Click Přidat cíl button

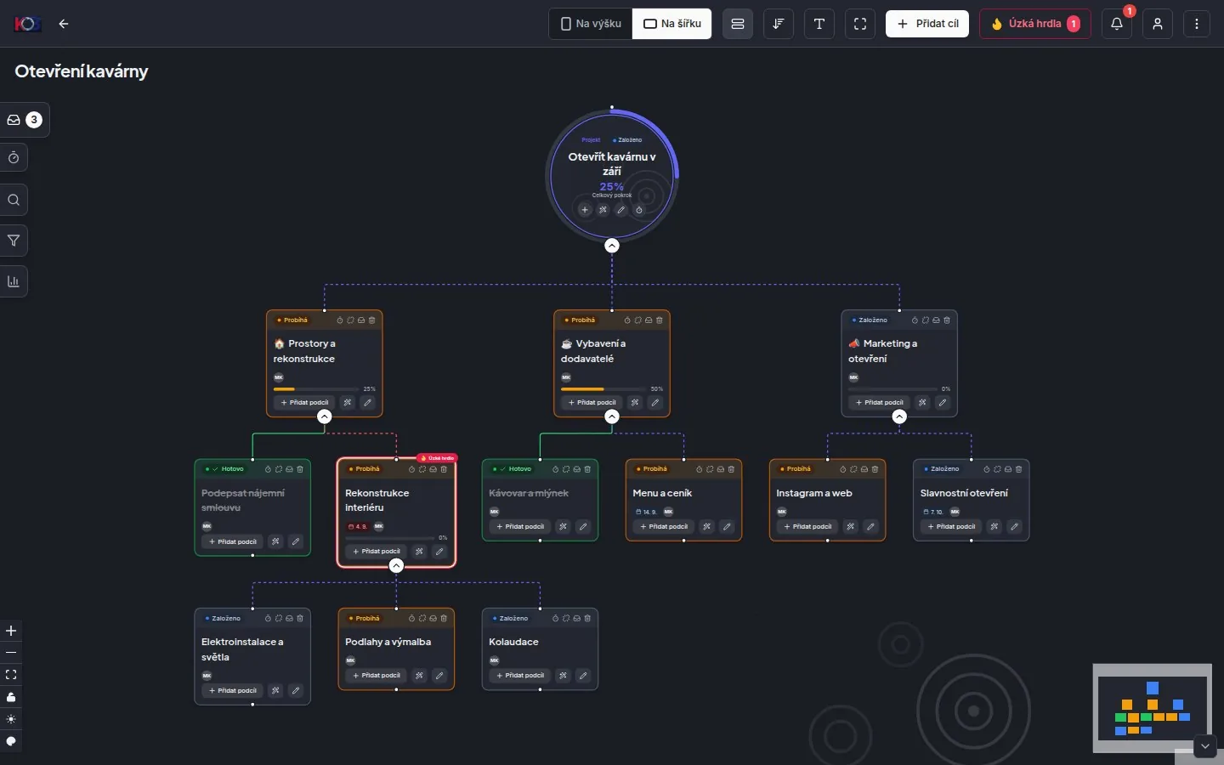pos(927,24)
